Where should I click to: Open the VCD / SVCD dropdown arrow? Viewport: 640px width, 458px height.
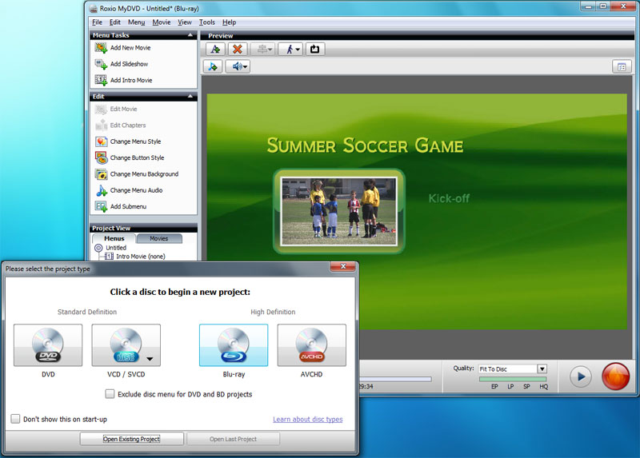pyautogui.click(x=150, y=359)
